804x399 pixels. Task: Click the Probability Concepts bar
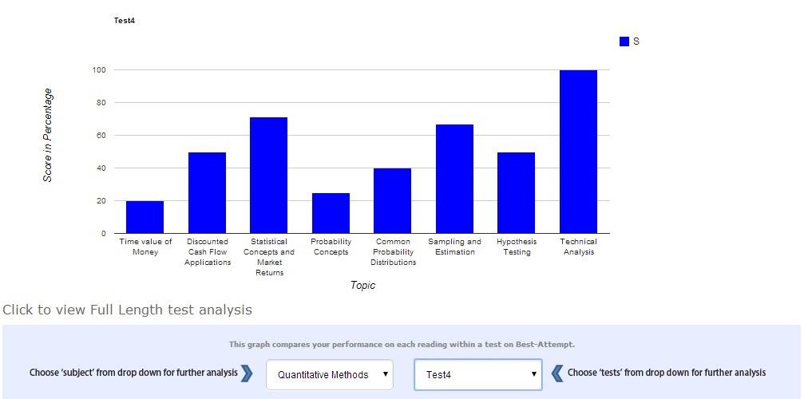point(331,213)
